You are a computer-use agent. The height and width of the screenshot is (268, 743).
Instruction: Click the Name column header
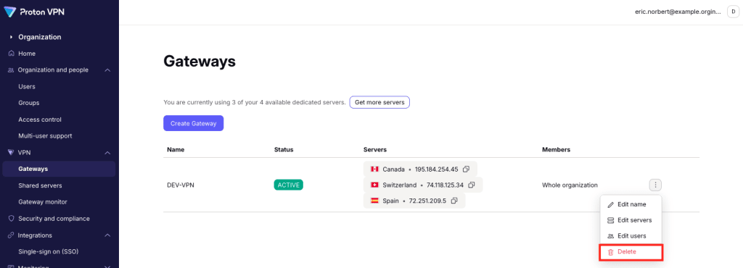(x=176, y=149)
